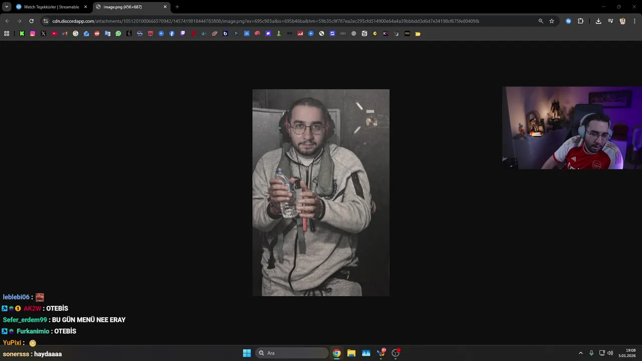Click the address bar URL
This screenshot has width=642, height=361.
(266, 21)
